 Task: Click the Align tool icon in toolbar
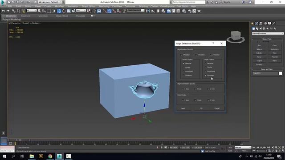(x=153, y=11)
